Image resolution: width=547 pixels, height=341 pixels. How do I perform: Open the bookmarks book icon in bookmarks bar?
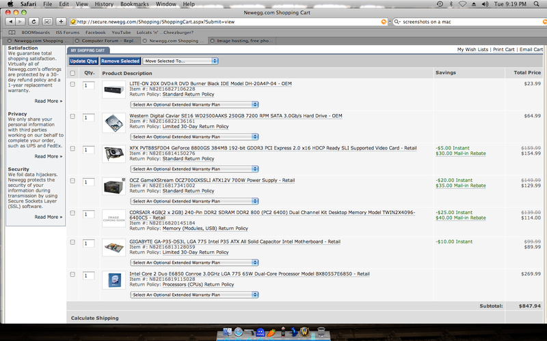tap(12, 32)
